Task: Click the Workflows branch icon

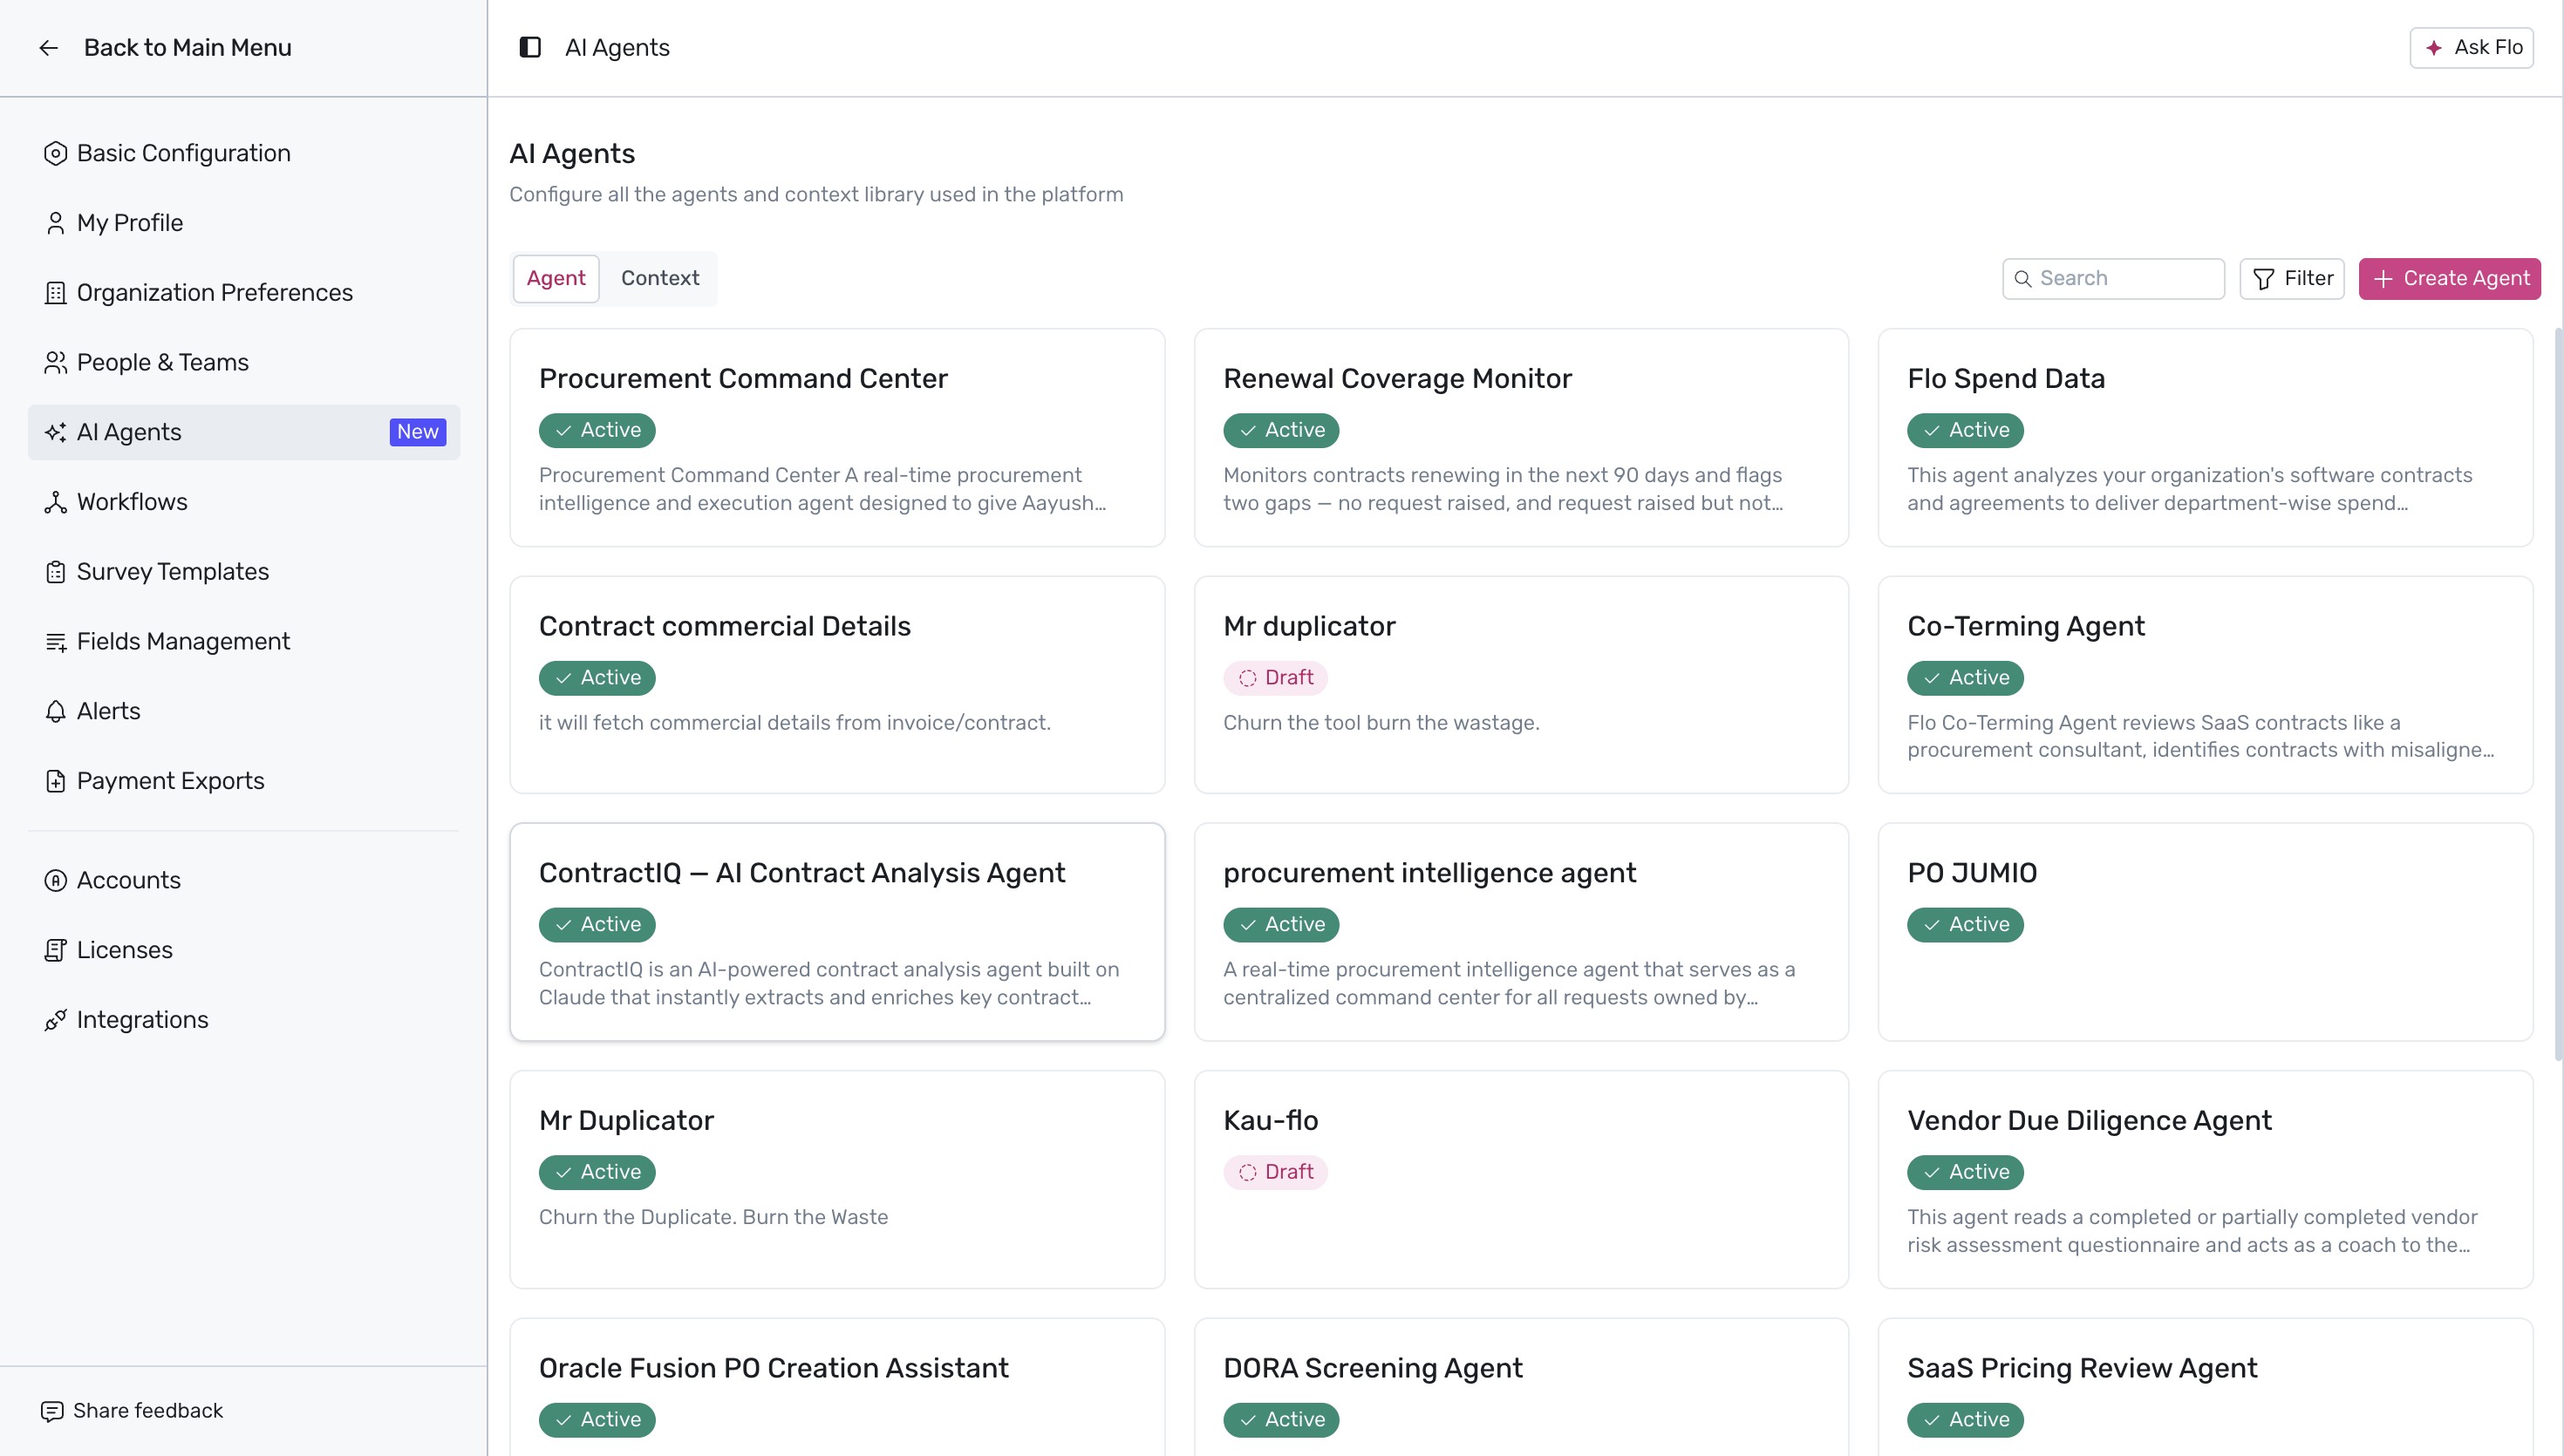Action: point(55,502)
